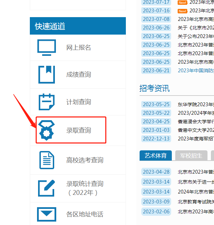Open the 网上报名 text link

[79, 48]
